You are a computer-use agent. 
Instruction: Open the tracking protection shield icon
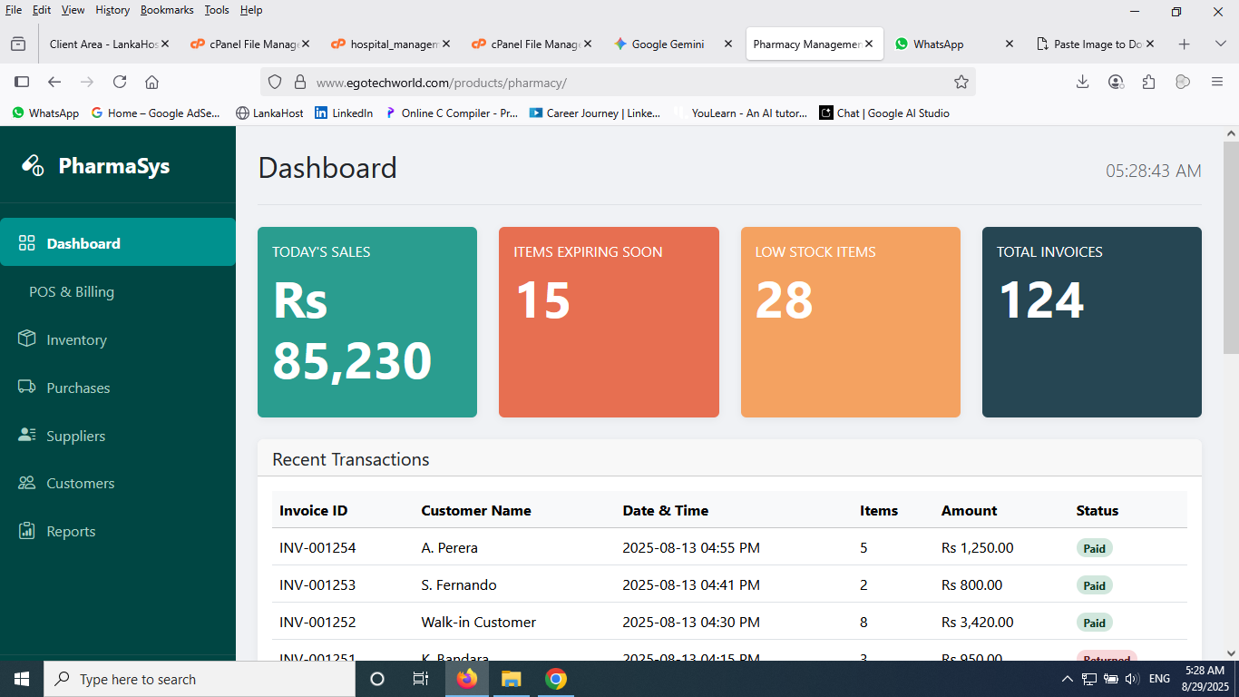click(275, 82)
